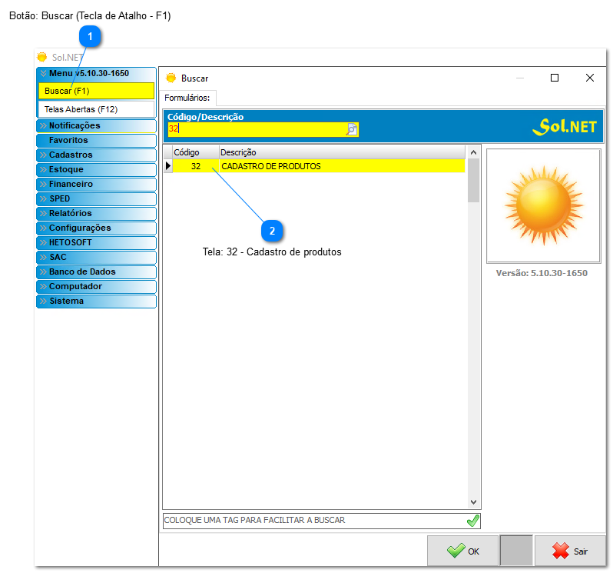Image resolution: width=613 pixels, height=573 pixels.
Task: Click the Código/Descrição search input
Action: click(256, 129)
